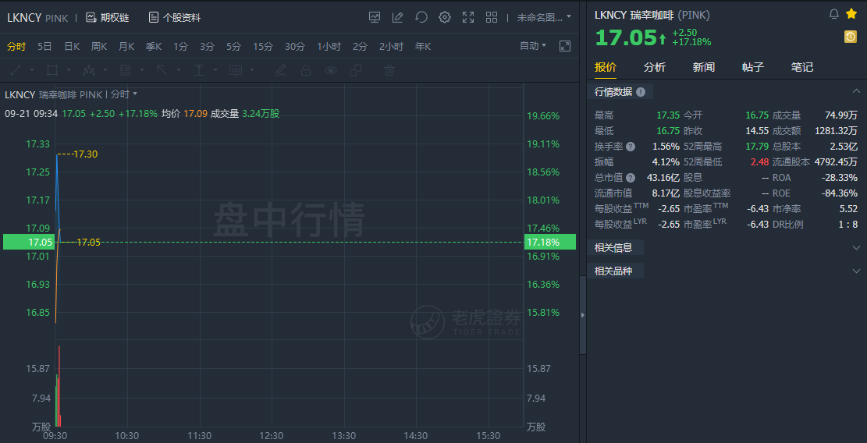Delete drawings with the trash icon
867x443 pixels.
click(x=389, y=70)
